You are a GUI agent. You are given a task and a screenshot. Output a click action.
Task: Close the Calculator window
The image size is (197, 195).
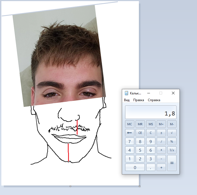pos(173,93)
